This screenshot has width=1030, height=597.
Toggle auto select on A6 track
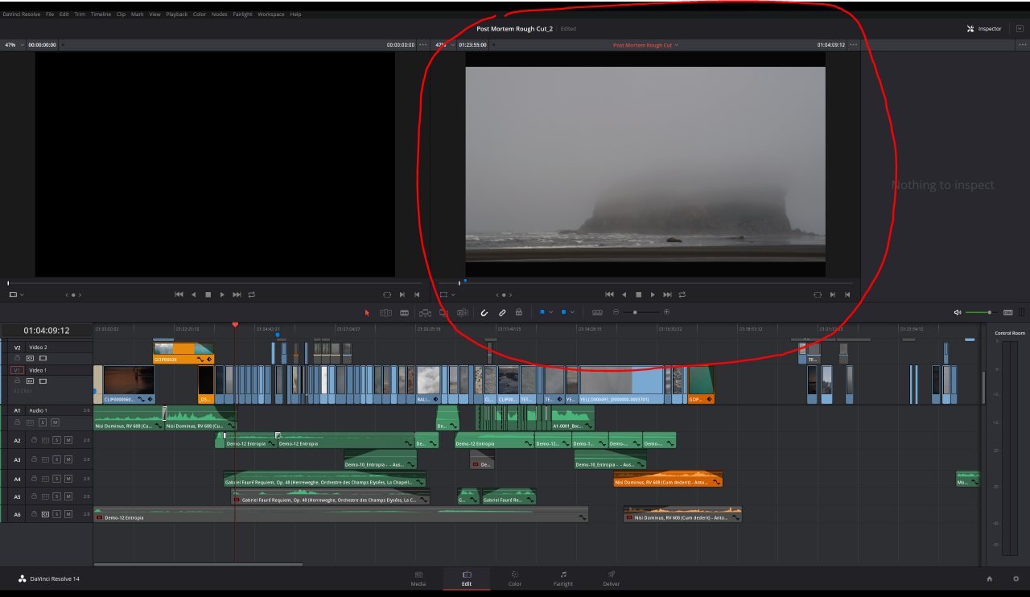[x=45, y=513]
